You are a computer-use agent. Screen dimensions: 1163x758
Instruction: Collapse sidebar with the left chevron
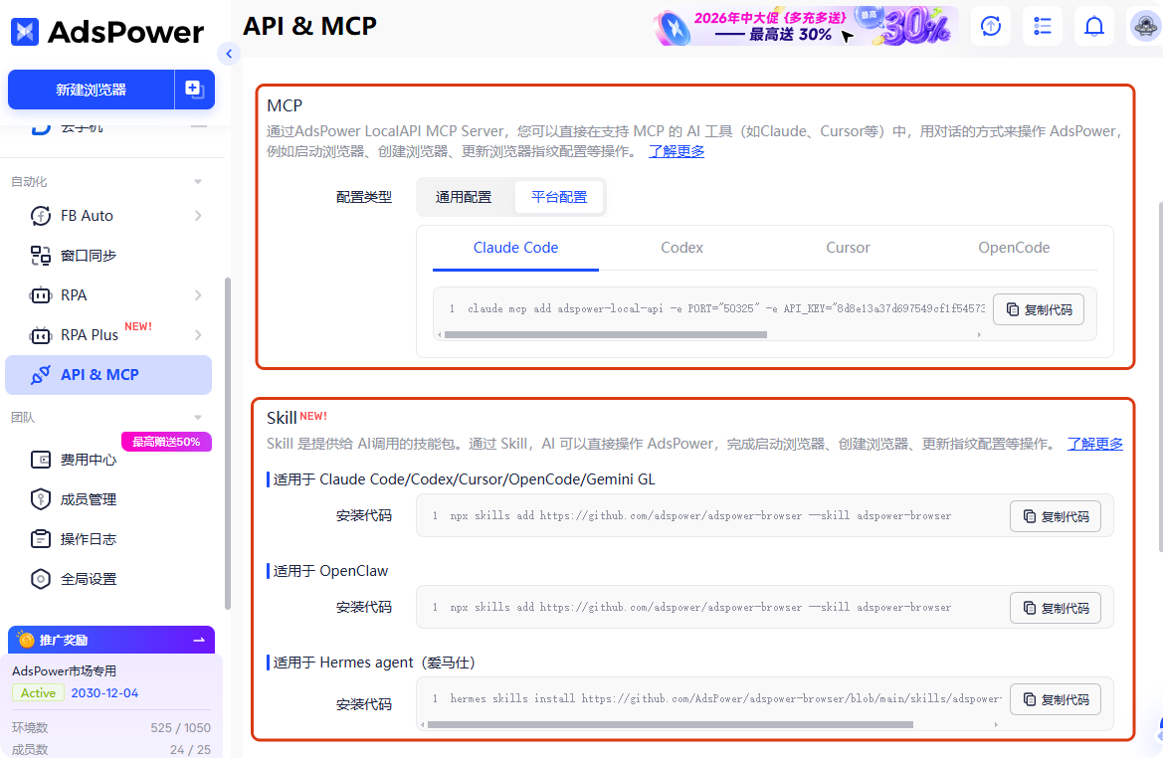pos(229,54)
